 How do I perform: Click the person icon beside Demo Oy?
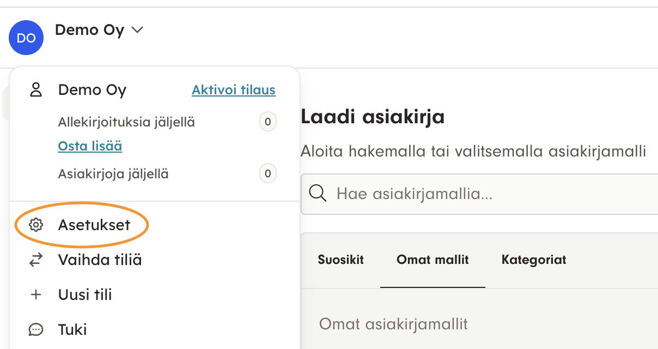pyautogui.click(x=36, y=90)
